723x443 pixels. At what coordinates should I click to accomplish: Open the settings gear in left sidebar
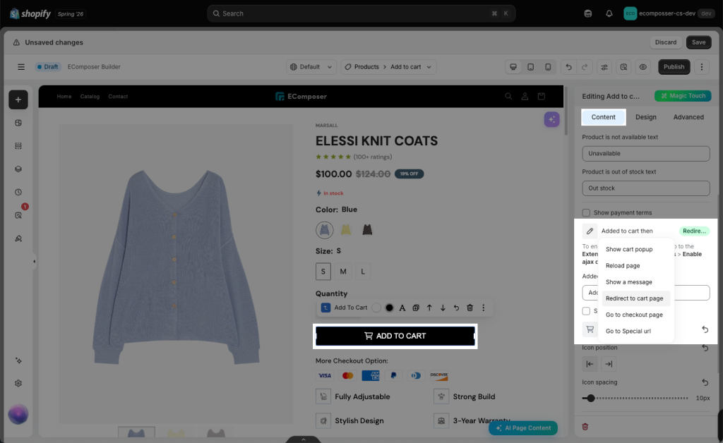click(18, 383)
